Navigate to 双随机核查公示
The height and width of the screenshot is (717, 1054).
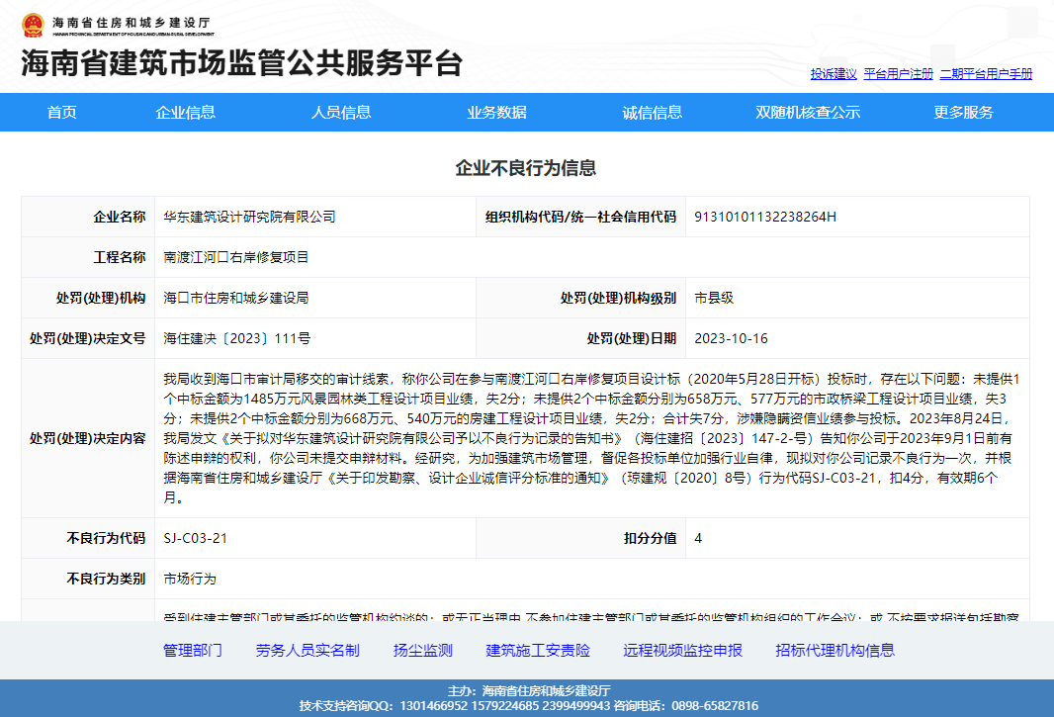808,112
